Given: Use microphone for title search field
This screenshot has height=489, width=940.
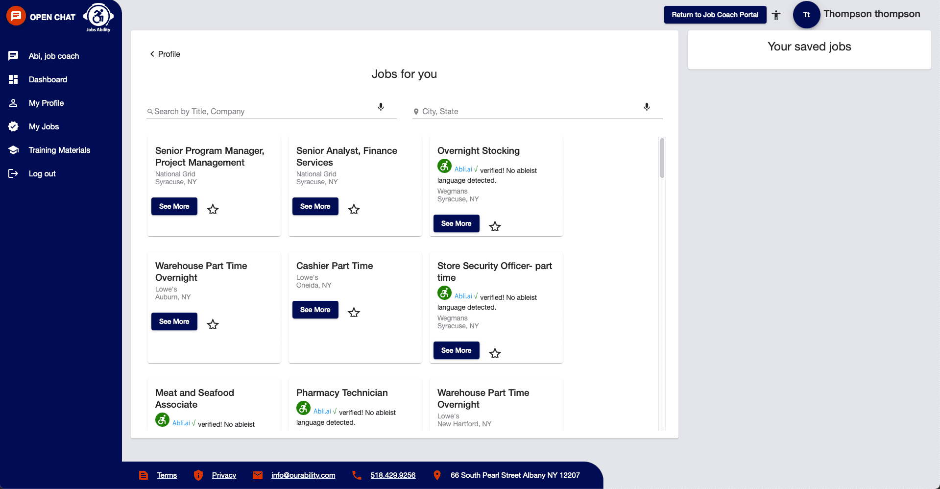Looking at the screenshot, I should point(381,107).
